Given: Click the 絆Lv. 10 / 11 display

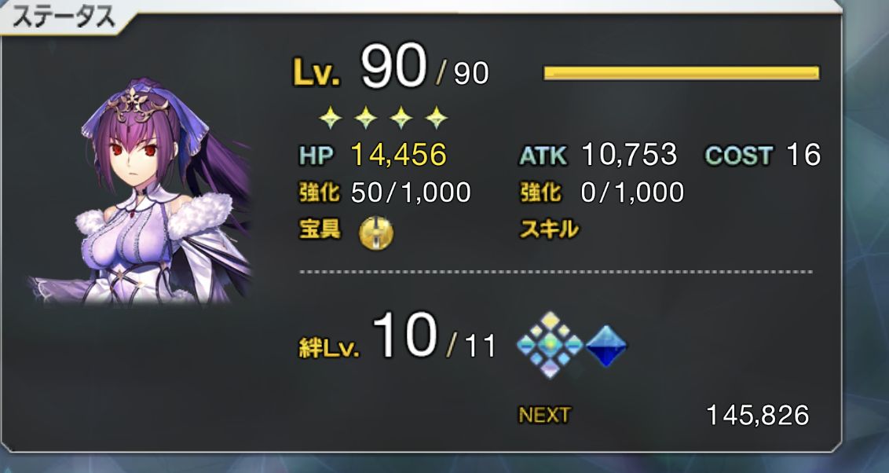Looking at the screenshot, I should pyautogui.click(x=397, y=339).
